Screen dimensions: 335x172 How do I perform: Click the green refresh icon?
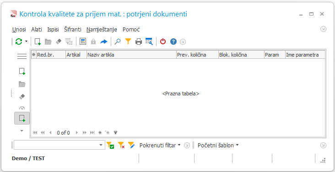(19, 42)
